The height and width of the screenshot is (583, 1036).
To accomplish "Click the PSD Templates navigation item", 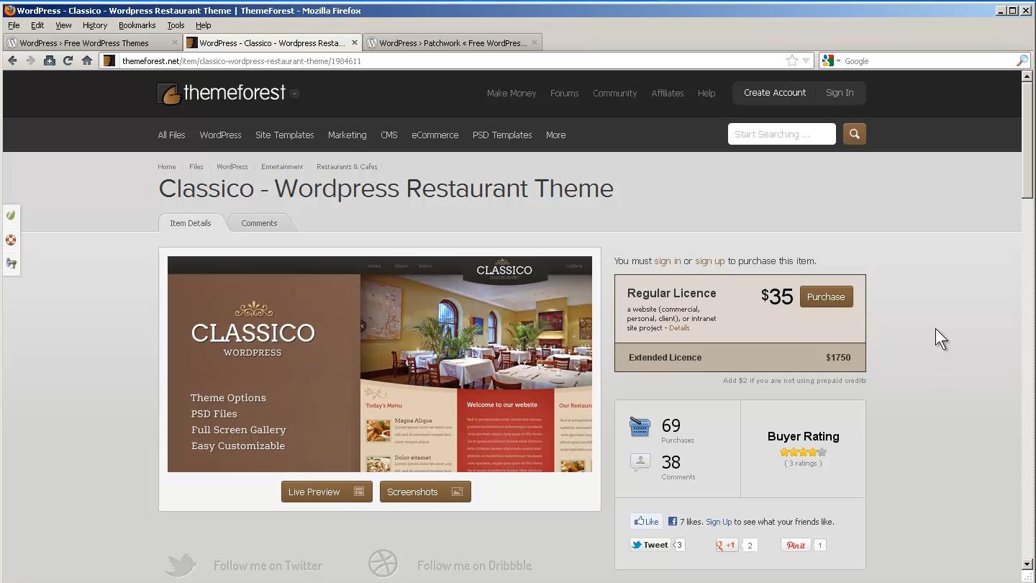I will click(x=502, y=135).
